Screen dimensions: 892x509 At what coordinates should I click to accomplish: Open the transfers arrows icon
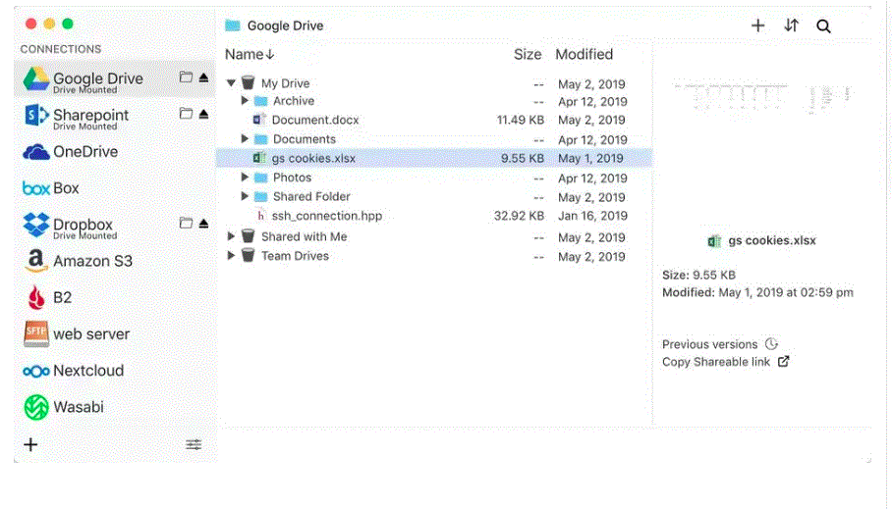click(x=792, y=25)
